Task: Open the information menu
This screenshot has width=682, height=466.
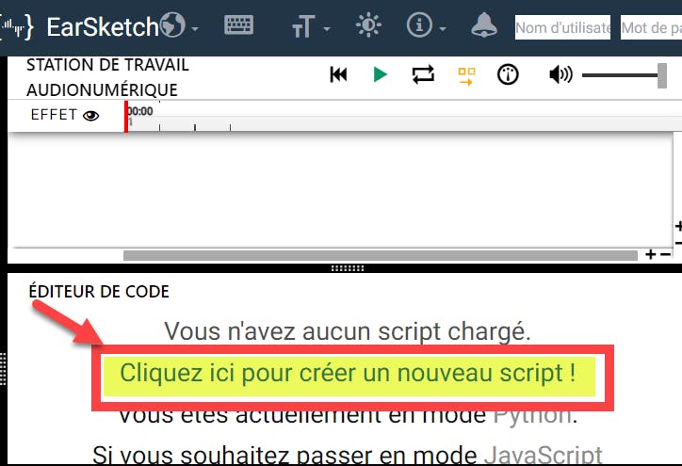Action: click(x=426, y=25)
